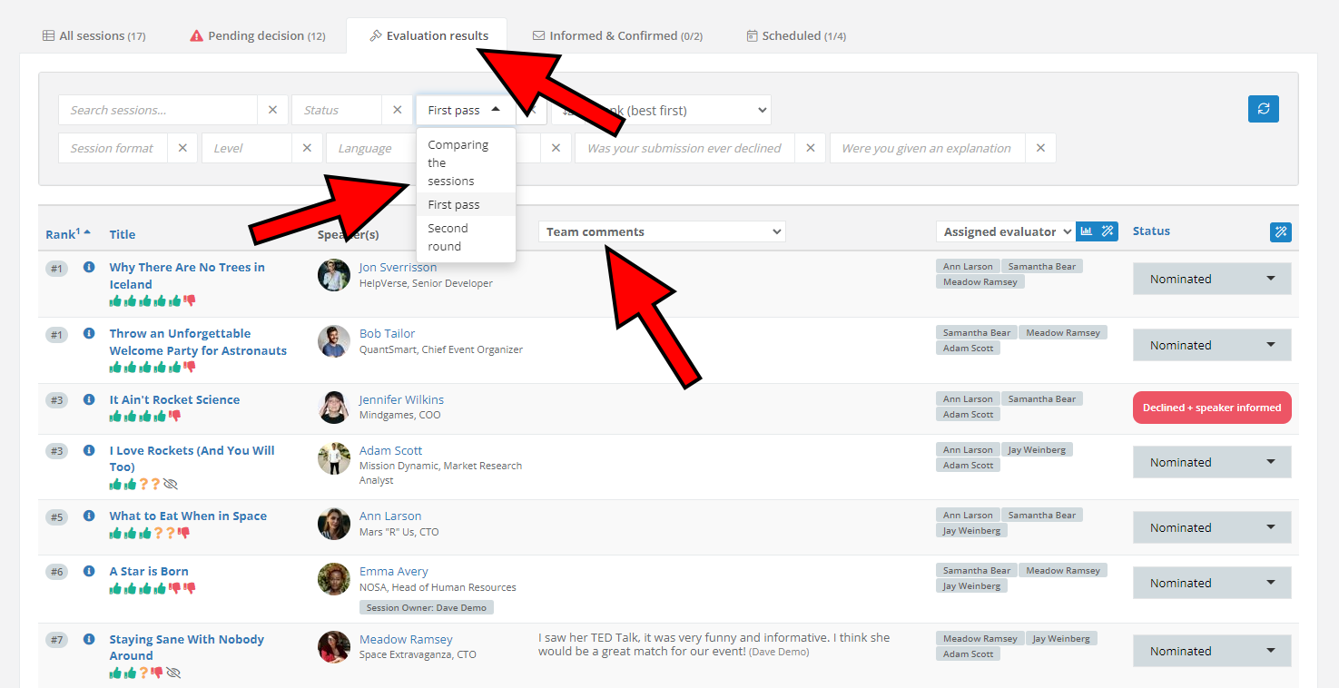Click speaker name Emma Avery

[x=393, y=571]
